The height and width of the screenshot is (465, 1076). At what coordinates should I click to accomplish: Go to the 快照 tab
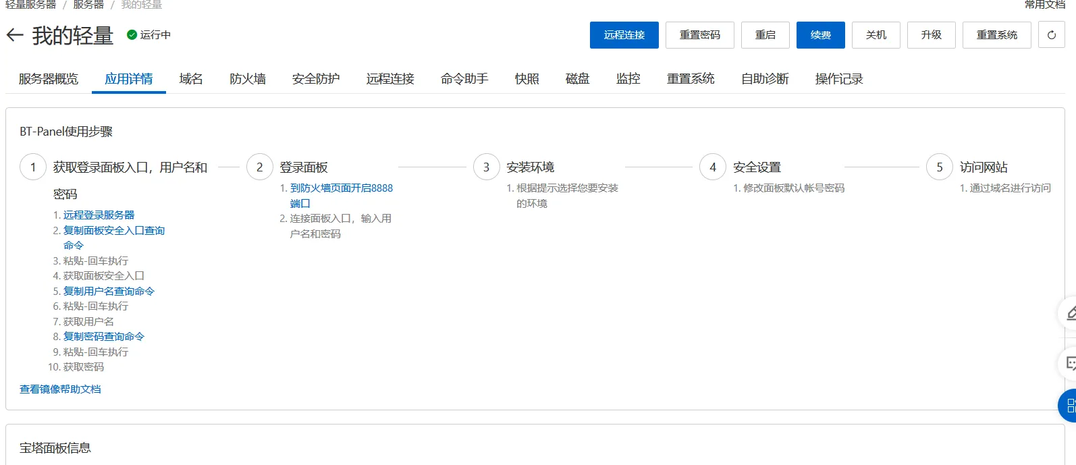click(527, 79)
